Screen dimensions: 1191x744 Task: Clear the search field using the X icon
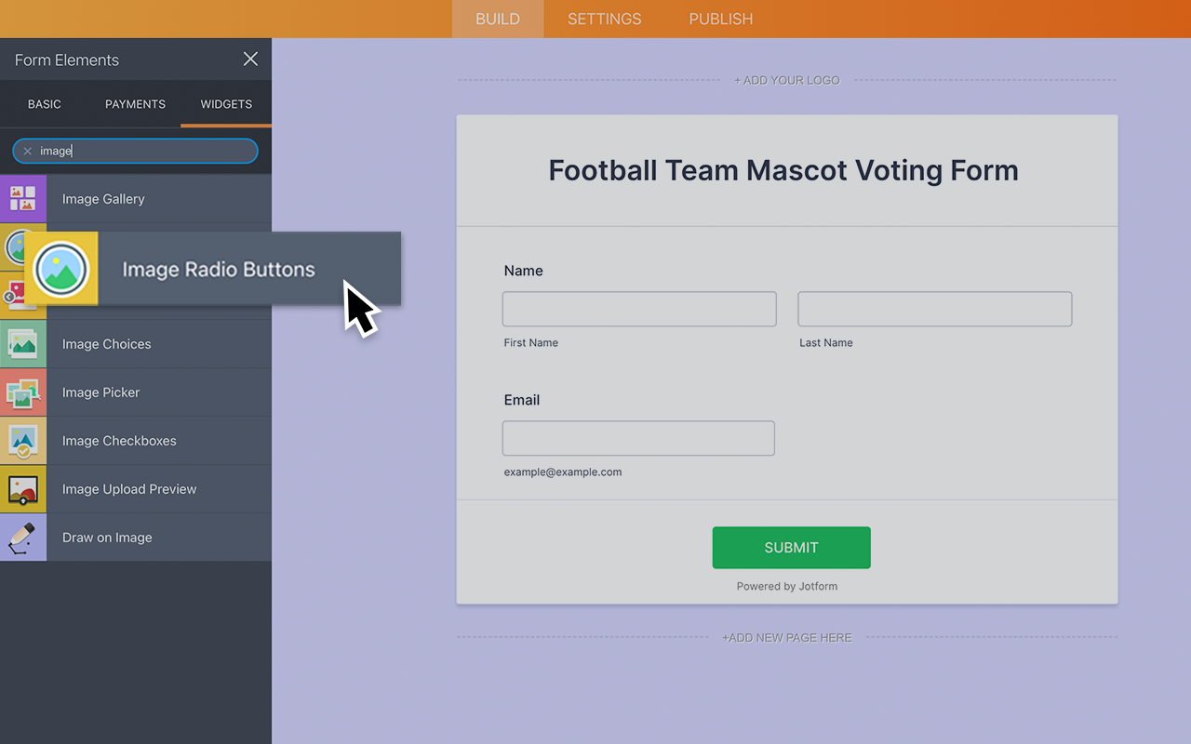click(28, 150)
